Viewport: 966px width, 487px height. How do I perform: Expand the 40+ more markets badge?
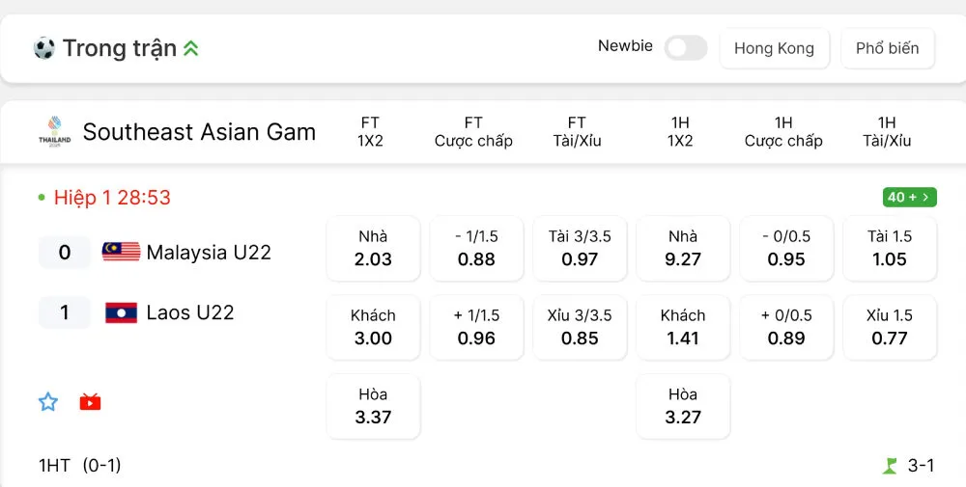click(909, 198)
